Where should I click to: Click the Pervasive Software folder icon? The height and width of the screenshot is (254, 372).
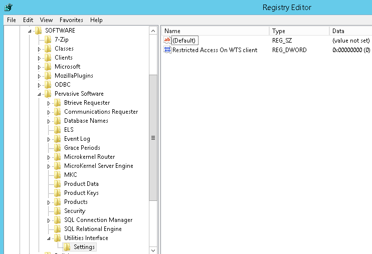point(48,94)
